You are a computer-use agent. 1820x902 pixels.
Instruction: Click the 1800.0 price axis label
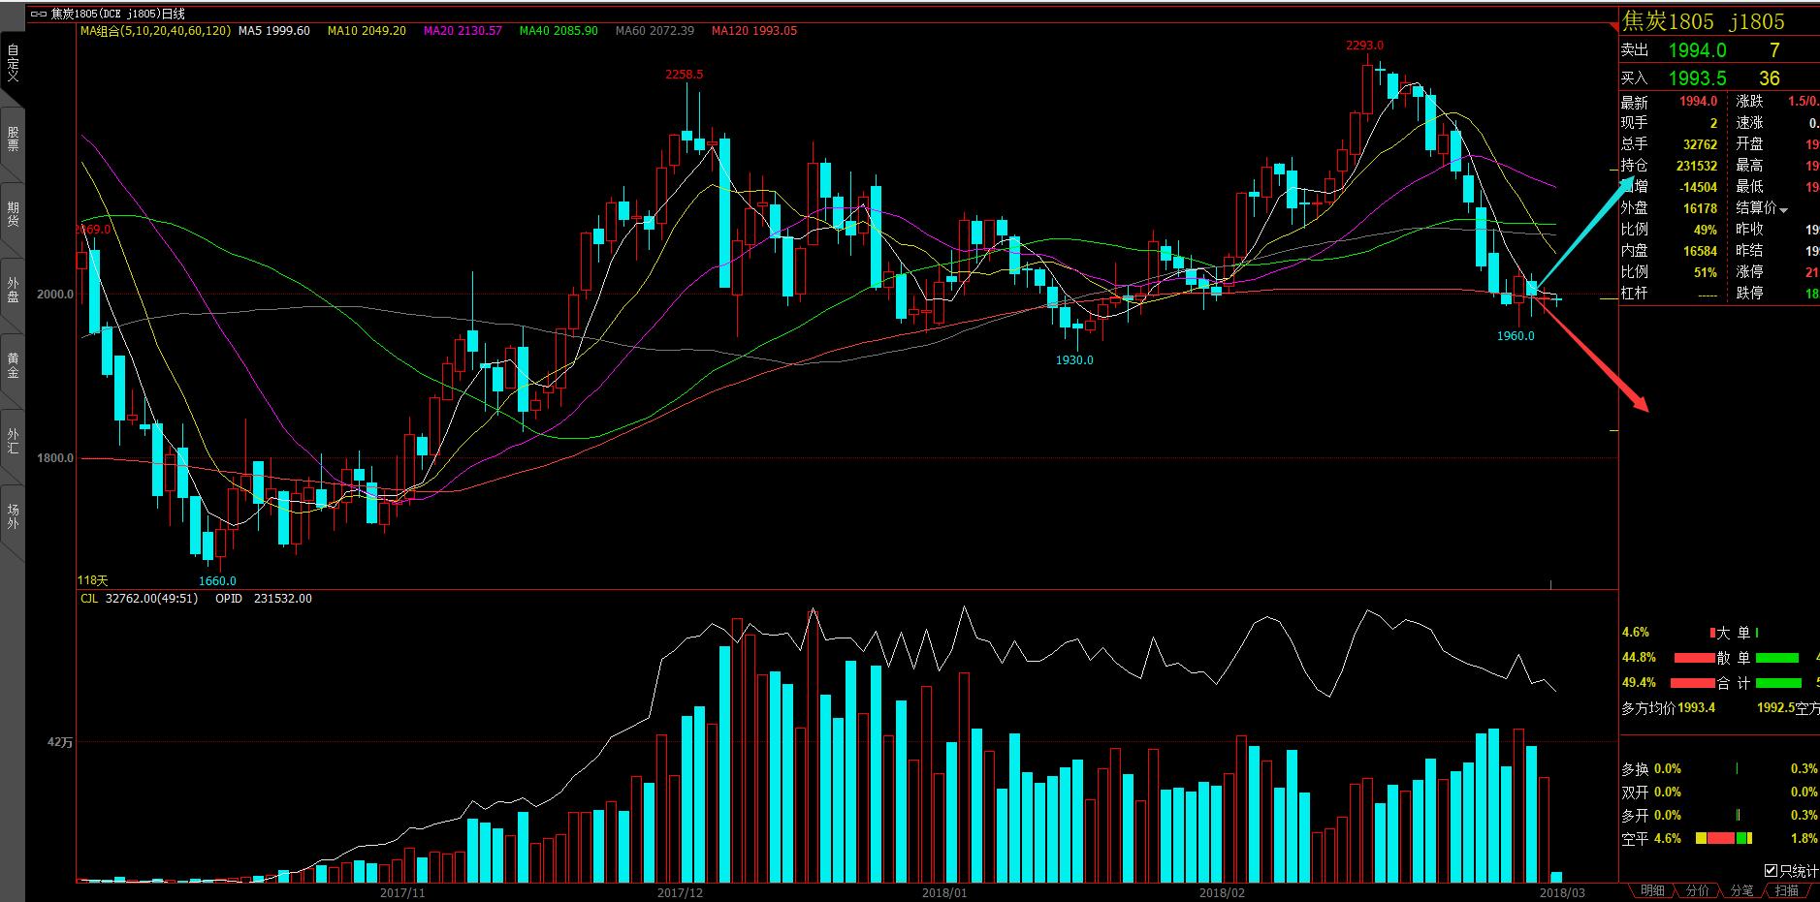(55, 458)
